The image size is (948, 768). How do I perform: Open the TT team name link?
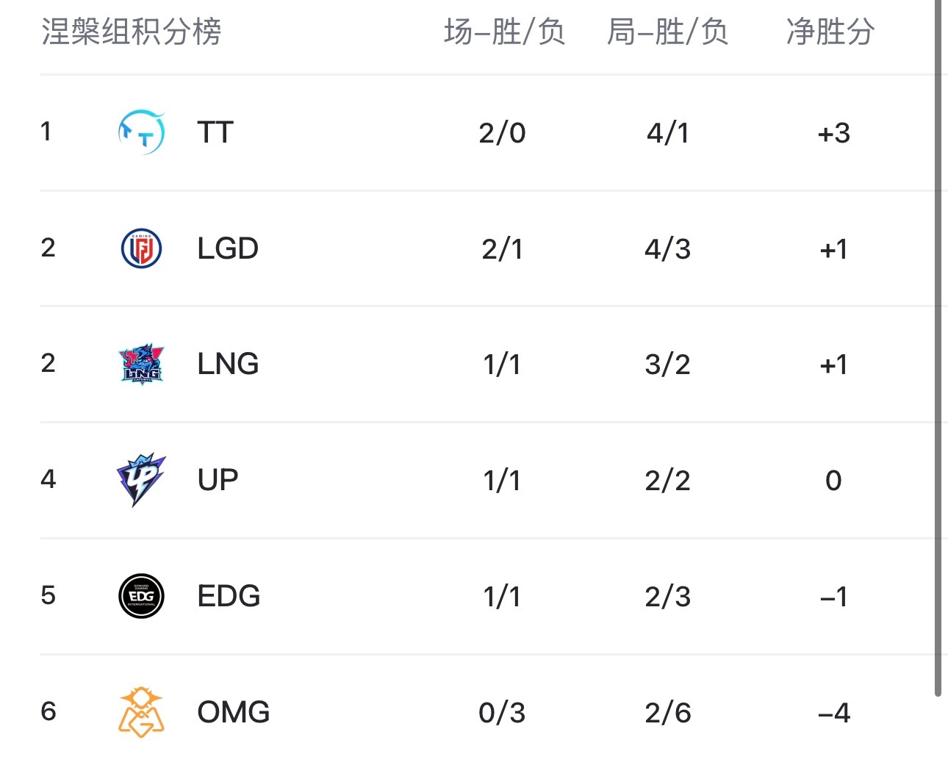click(215, 133)
